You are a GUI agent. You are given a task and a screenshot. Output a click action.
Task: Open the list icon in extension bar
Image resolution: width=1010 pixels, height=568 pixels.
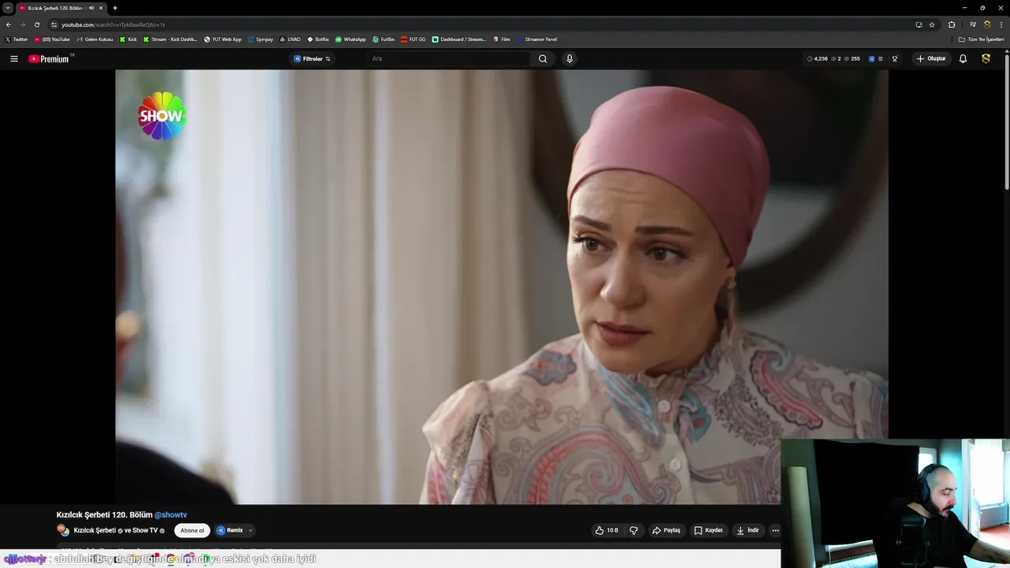[x=881, y=58]
